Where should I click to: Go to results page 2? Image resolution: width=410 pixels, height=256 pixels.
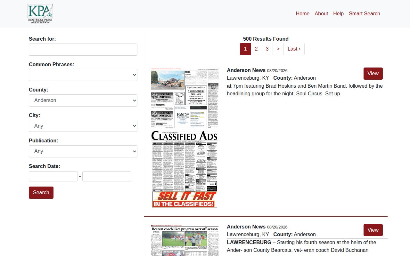click(256, 49)
